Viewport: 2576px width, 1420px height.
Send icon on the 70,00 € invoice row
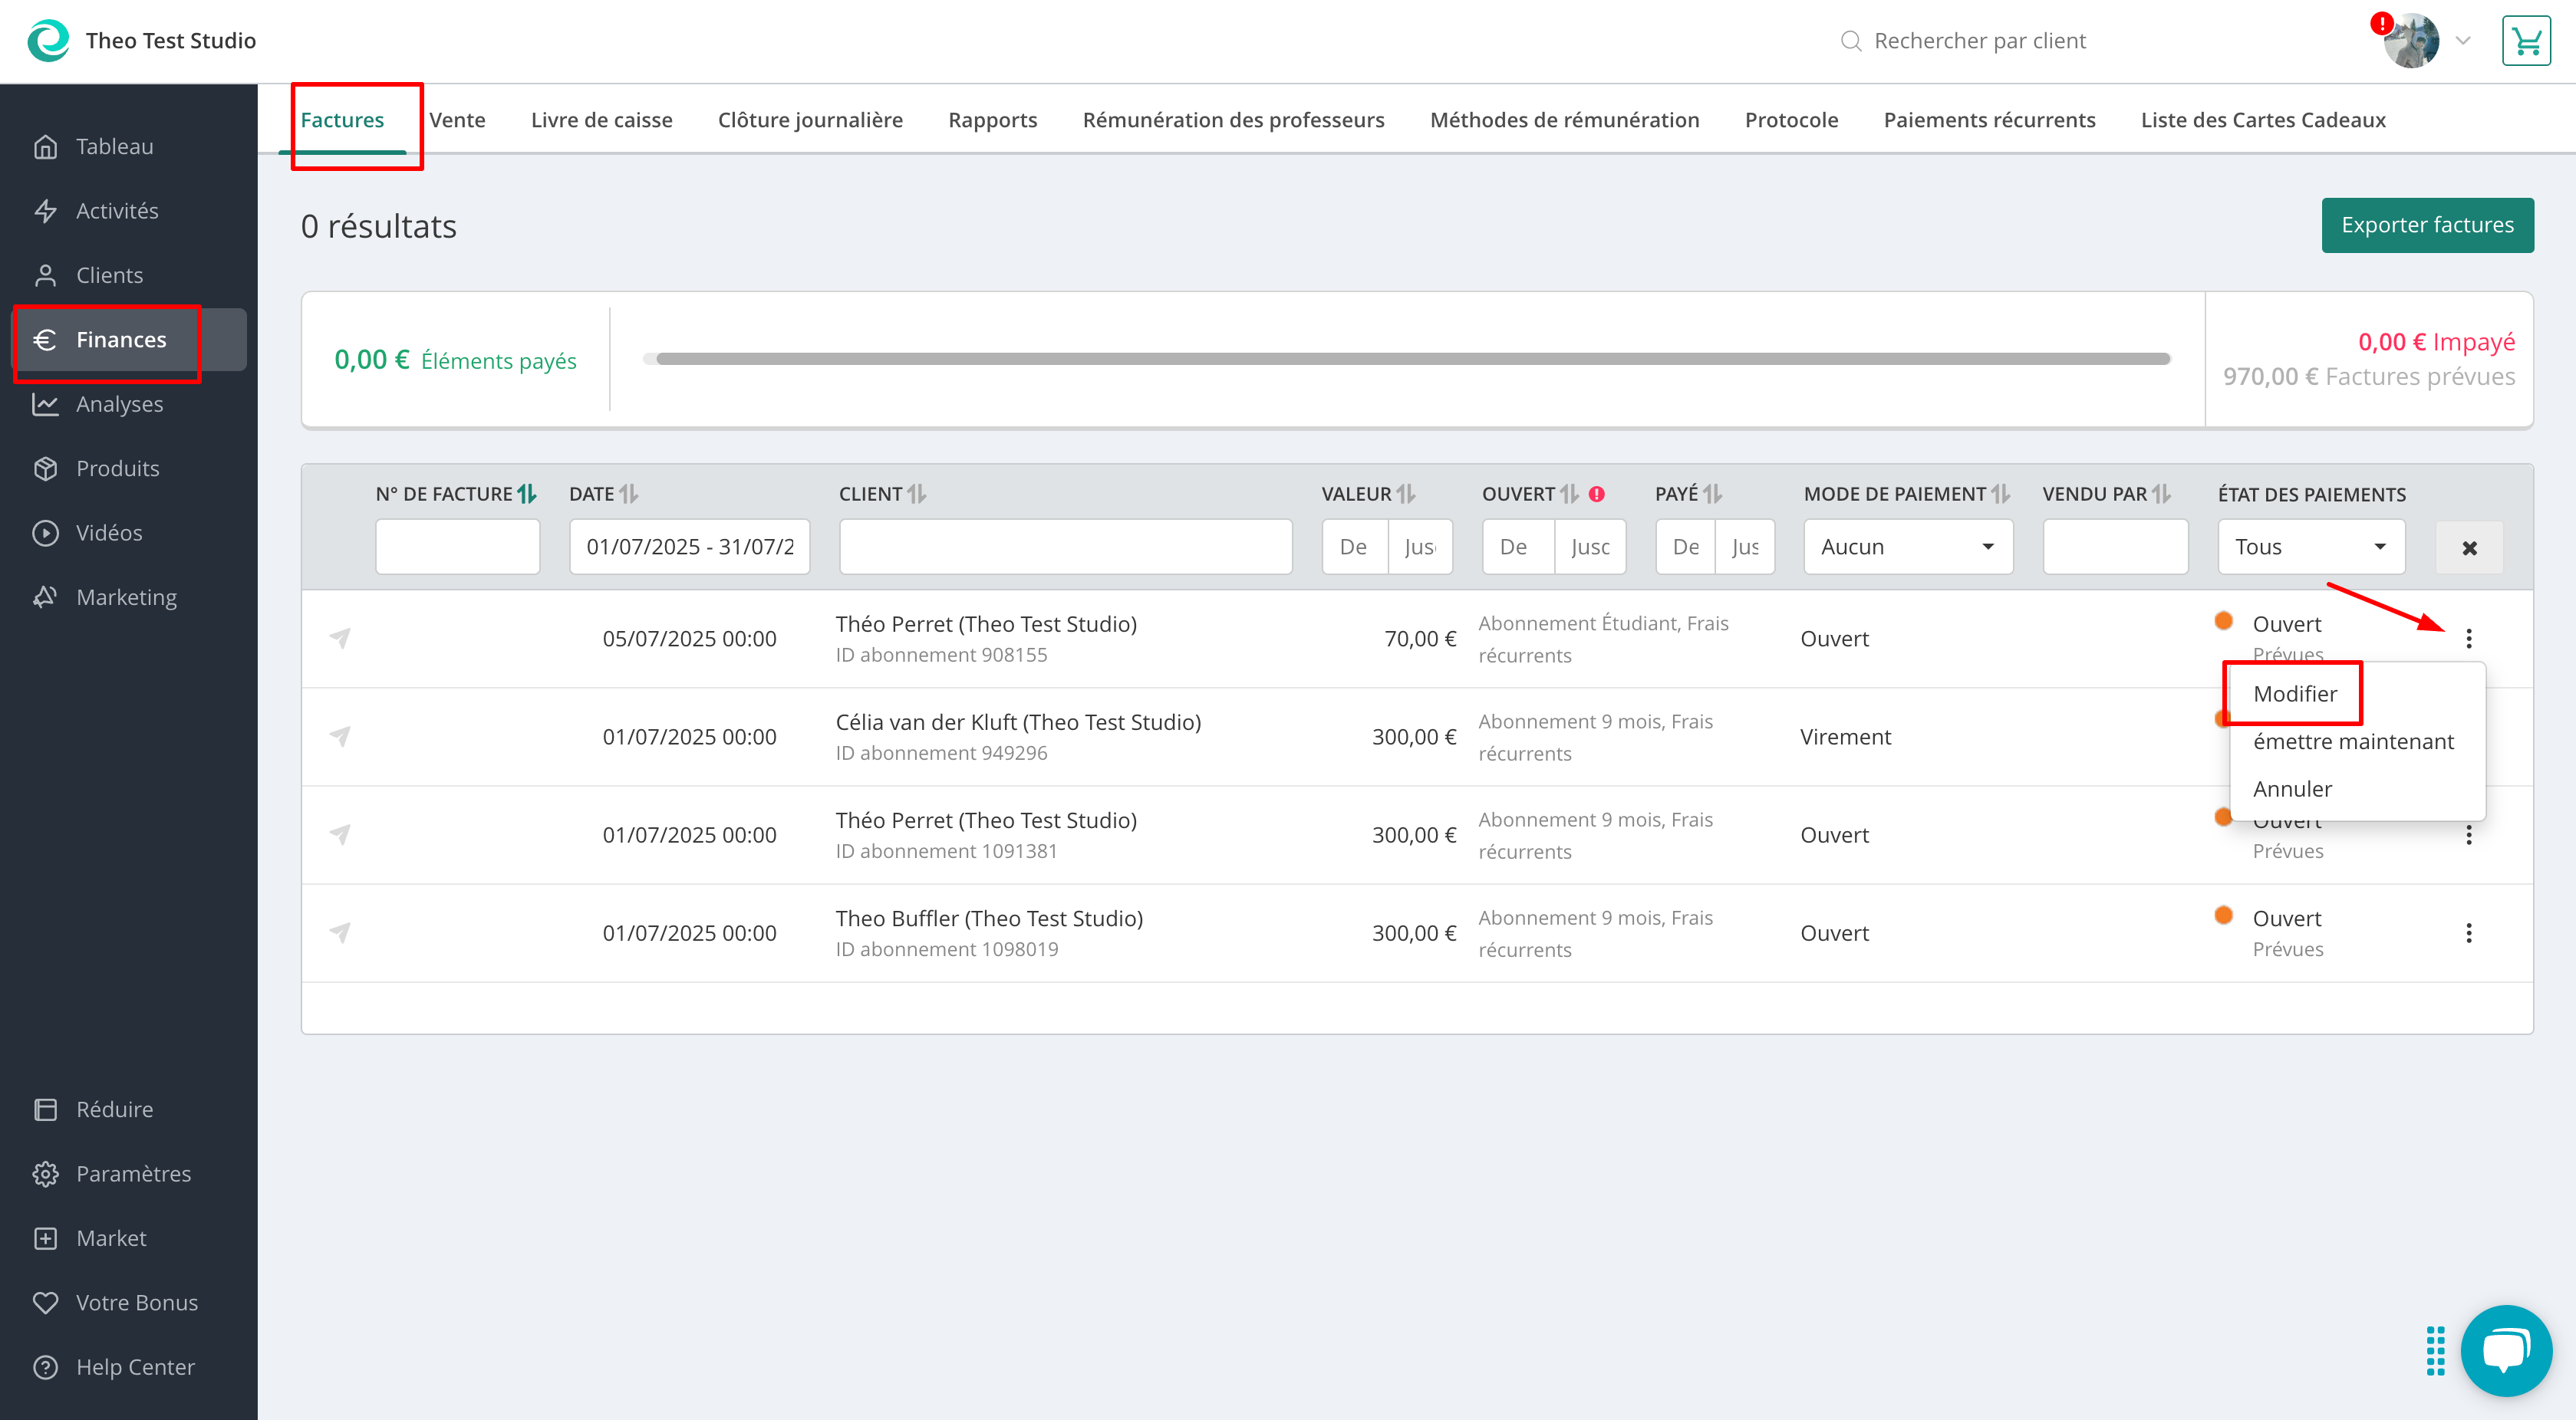(340, 639)
